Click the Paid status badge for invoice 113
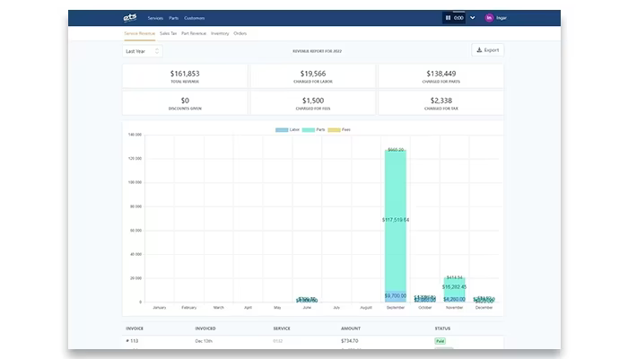628x359 pixels. [x=440, y=341]
